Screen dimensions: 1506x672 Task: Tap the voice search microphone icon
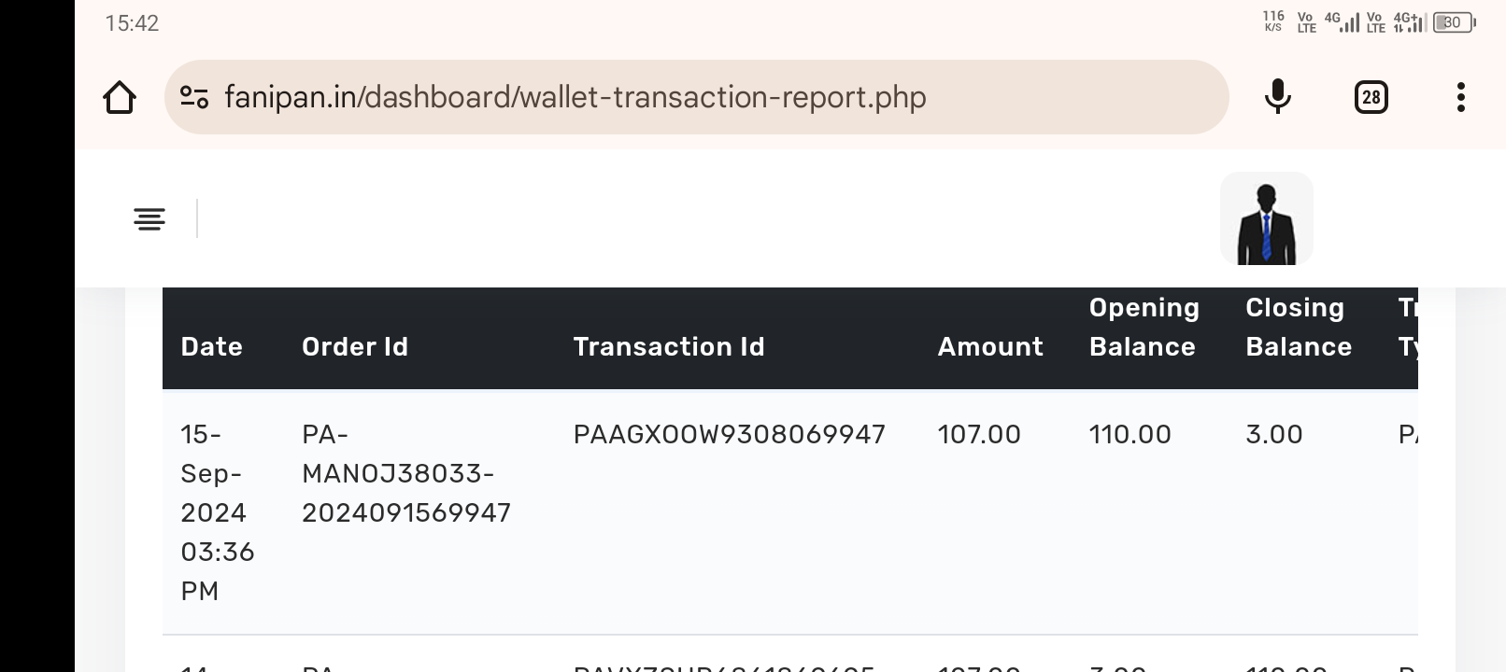pos(1277,97)
